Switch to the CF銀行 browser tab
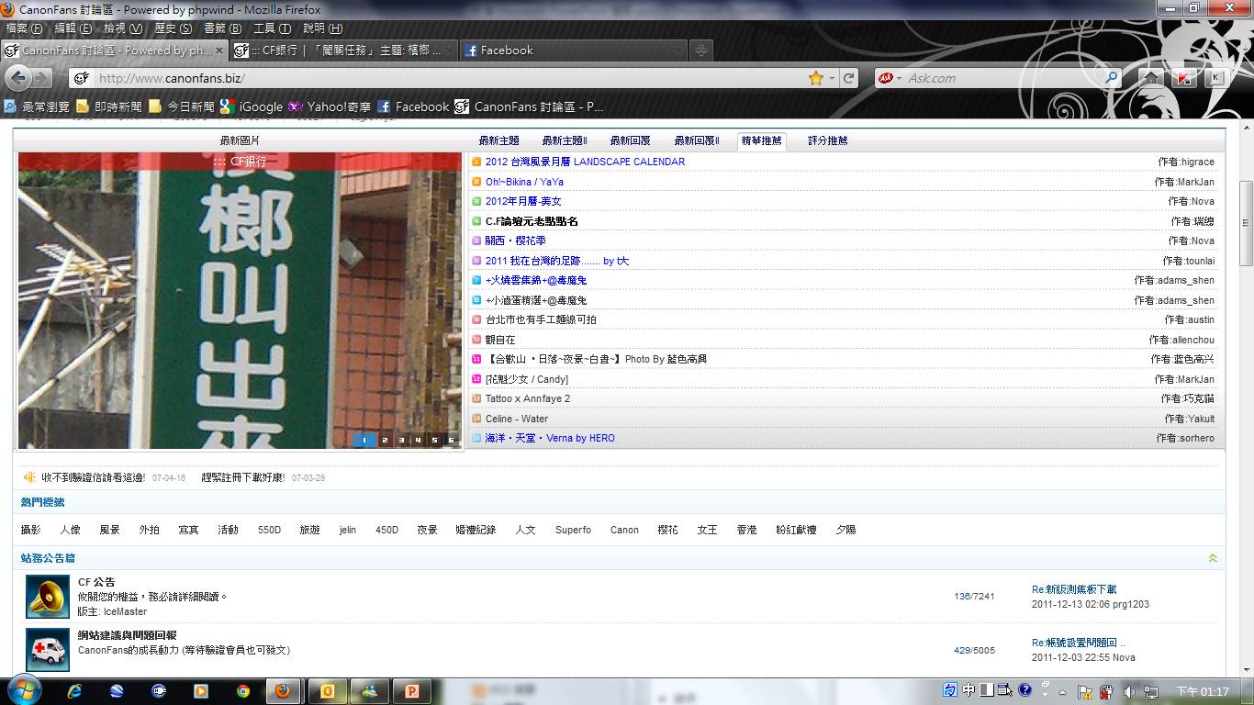This screenshot has width=1254, height=705. (342, 50)
